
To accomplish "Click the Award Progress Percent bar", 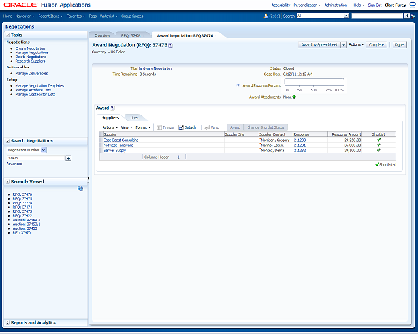I will [314, 83].
